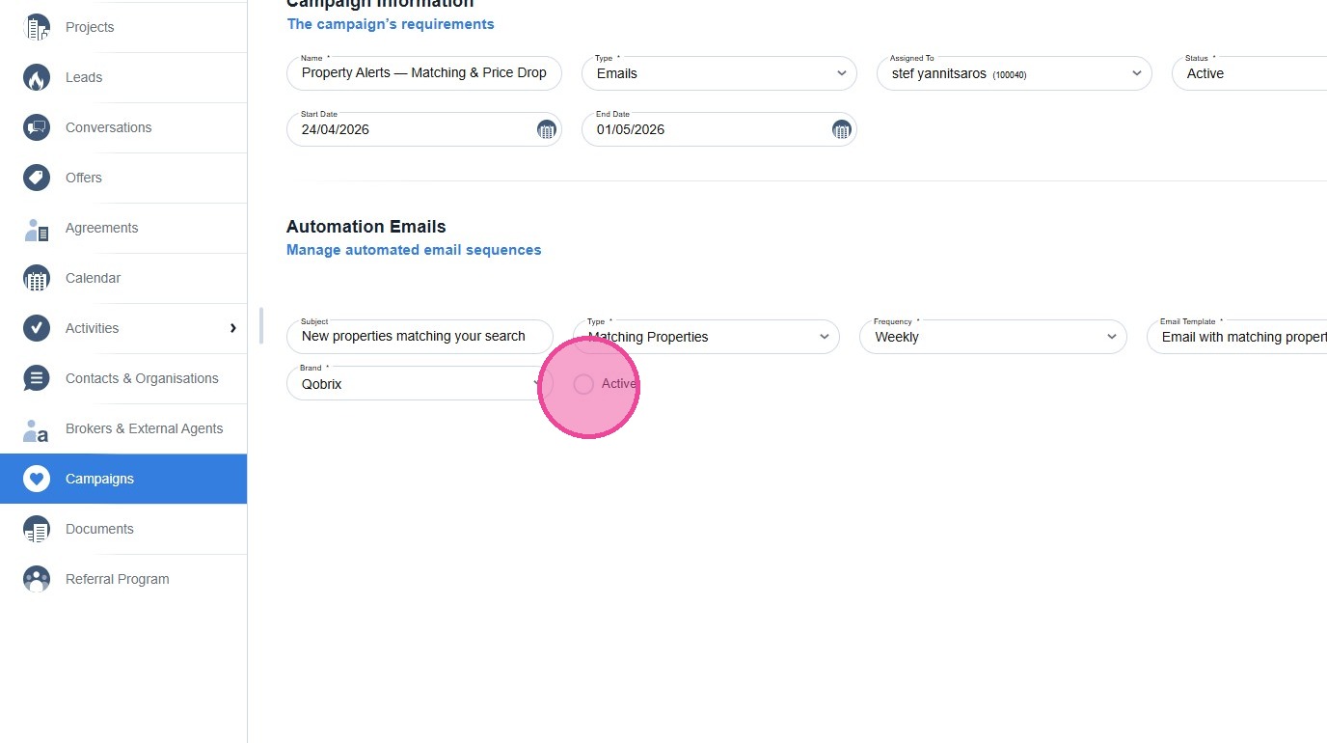
Task: Go to Conversations in the sidebar
Action: [123, 127]
